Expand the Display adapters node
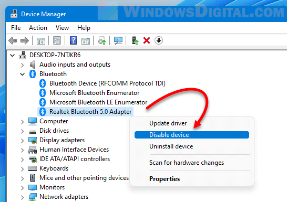This screenshot has width=287, height=202. (22, 141)
